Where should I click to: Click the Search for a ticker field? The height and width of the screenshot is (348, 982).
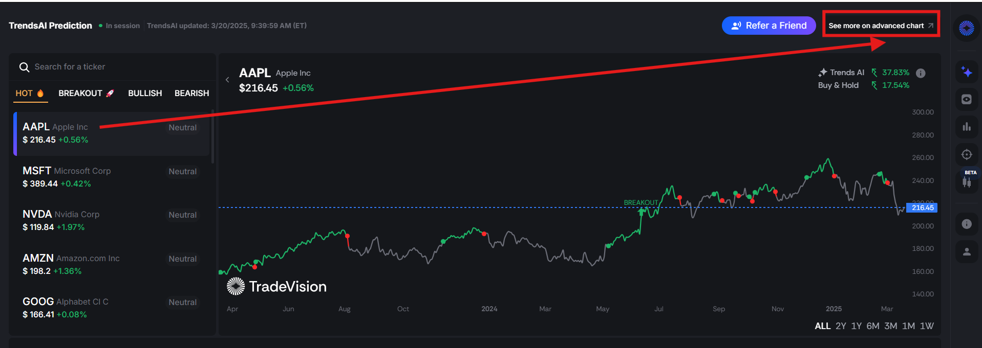pos(112,67)
